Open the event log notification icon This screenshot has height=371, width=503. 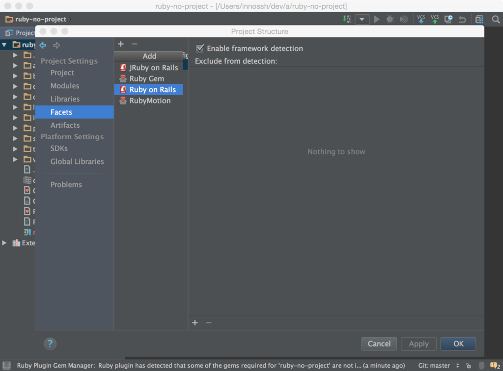(x=495, y=366)
